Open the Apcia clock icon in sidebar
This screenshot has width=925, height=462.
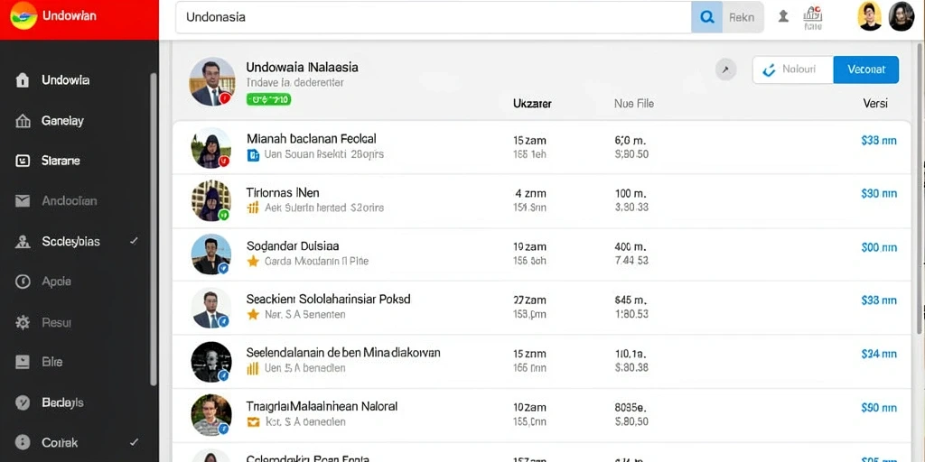click(x=23, y=282)
